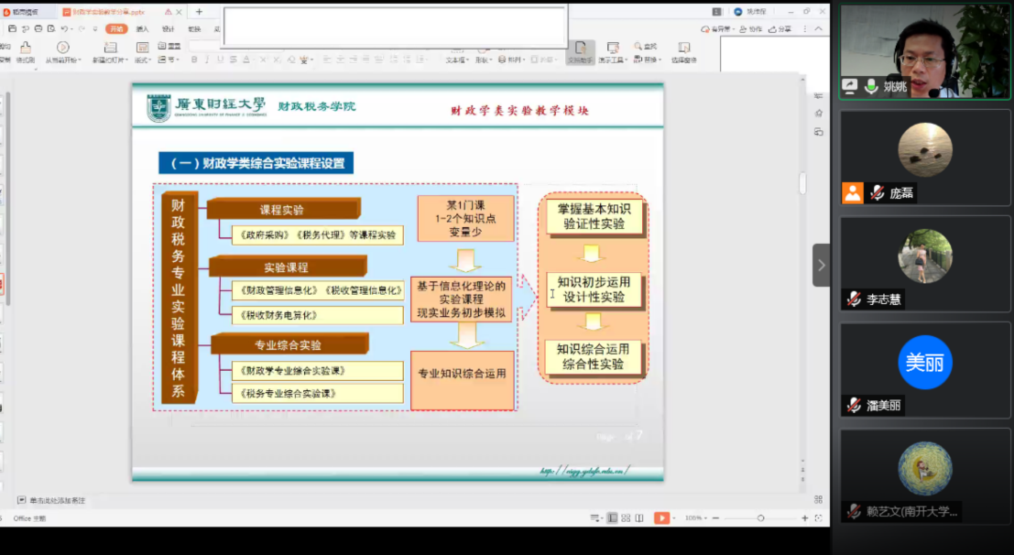Toggle 姚姚's microphone icon
The width and height of the screenshot is (1014, 555).
[x=871, y=87]
